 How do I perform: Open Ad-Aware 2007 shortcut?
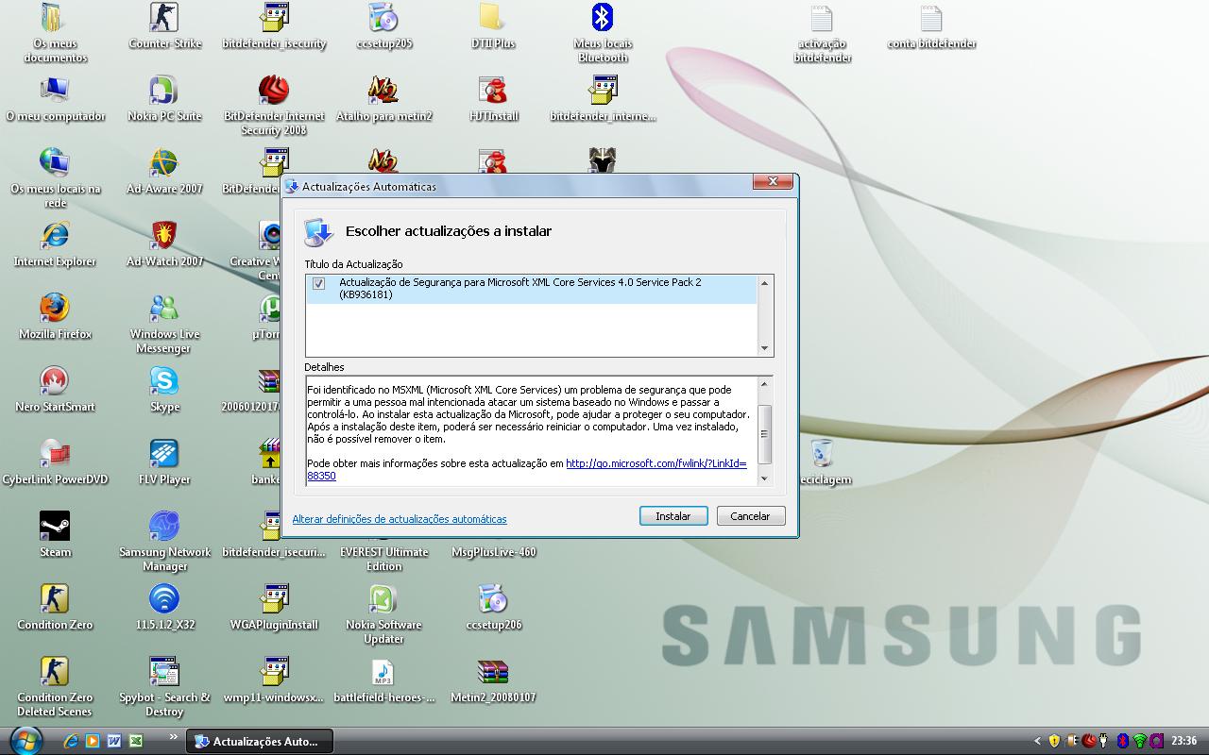point(164,171)
